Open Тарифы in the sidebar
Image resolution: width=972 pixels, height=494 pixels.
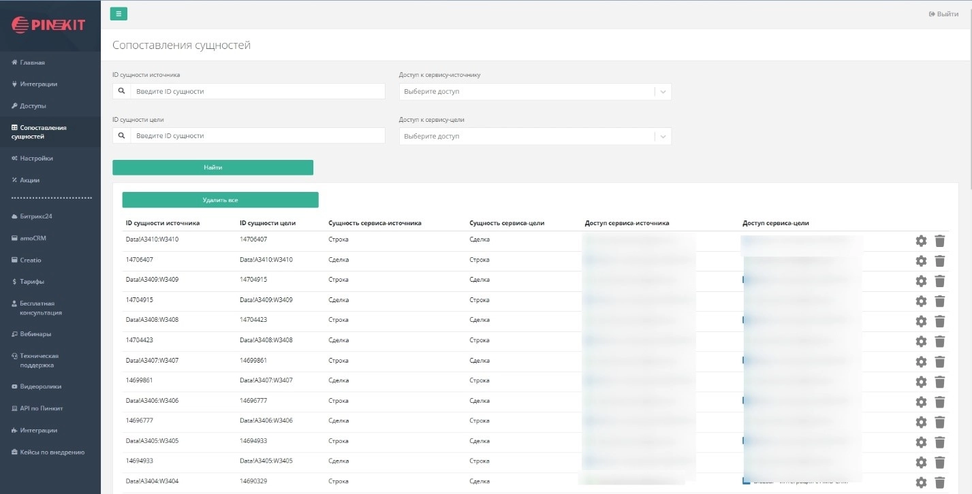coord(32,282)
